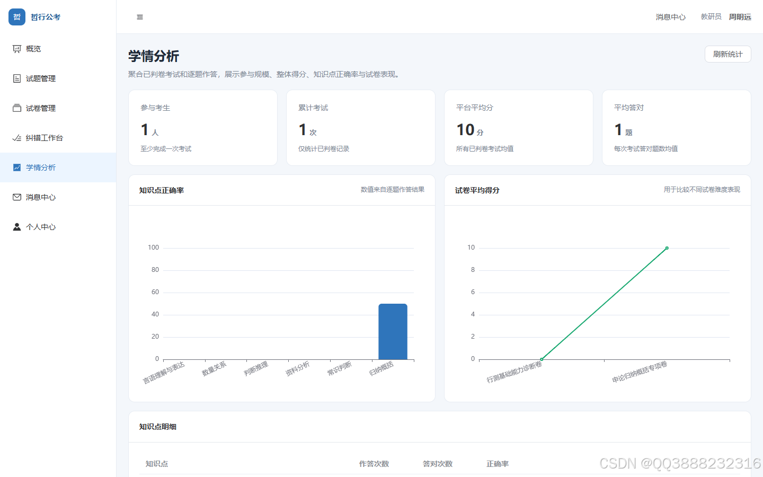The image size is (763, 477).
Task: Click the 个人中心 person icon
Action: [17, 227]
